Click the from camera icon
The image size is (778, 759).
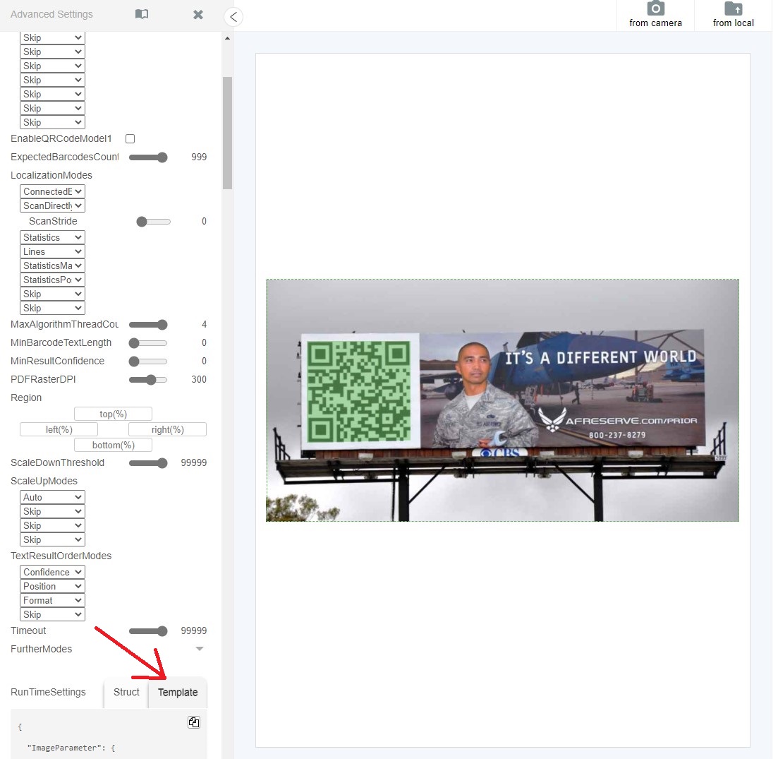[x=655, y=10]
